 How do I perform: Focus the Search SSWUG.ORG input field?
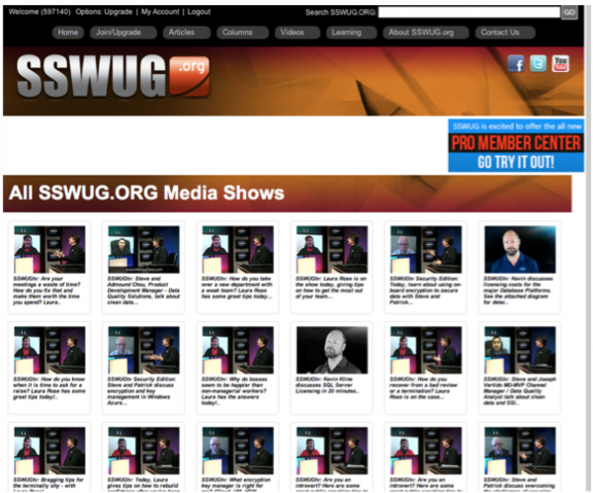[x=468, y=13]
